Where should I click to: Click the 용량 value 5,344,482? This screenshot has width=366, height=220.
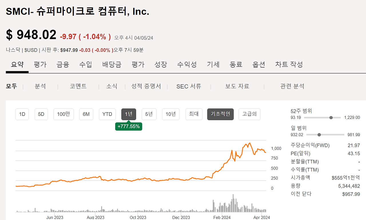pyautogui.click(x=349, y=186)
